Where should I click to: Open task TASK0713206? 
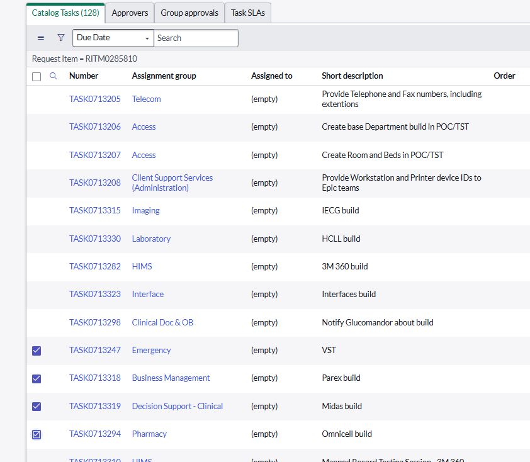coord(95,127)
